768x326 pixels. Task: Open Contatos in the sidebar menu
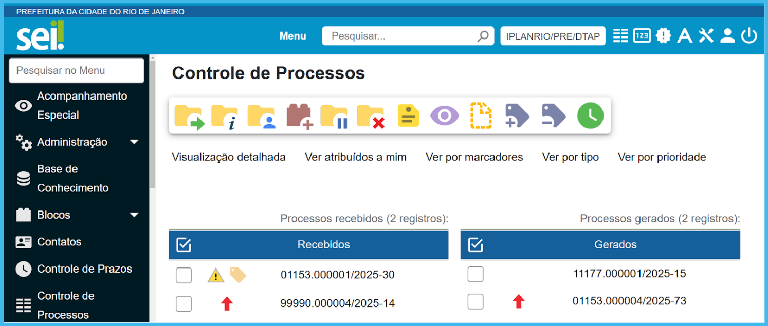click(59, 242)
